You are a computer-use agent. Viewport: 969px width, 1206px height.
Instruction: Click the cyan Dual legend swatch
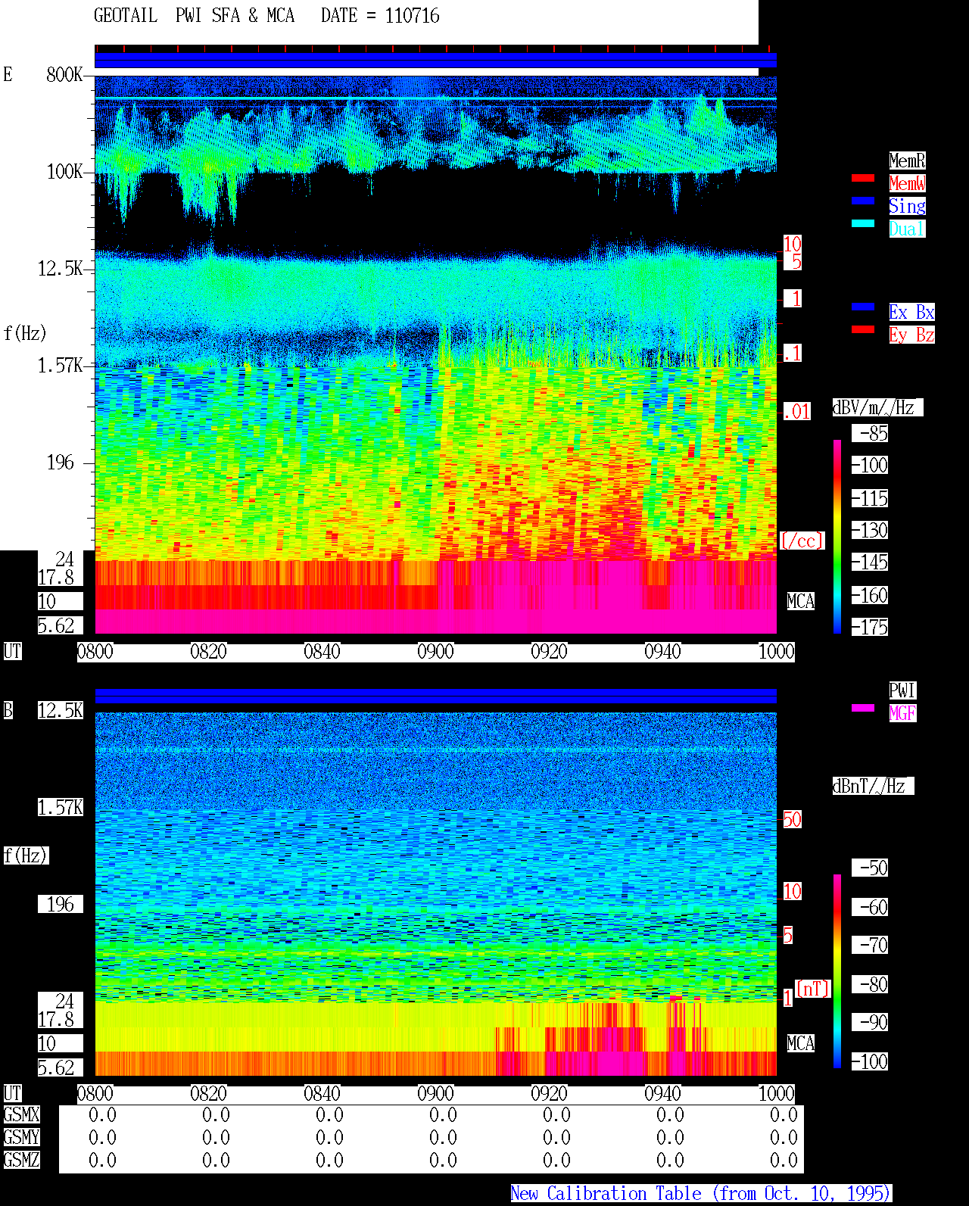pyautogui.click(x=863, y=223)
